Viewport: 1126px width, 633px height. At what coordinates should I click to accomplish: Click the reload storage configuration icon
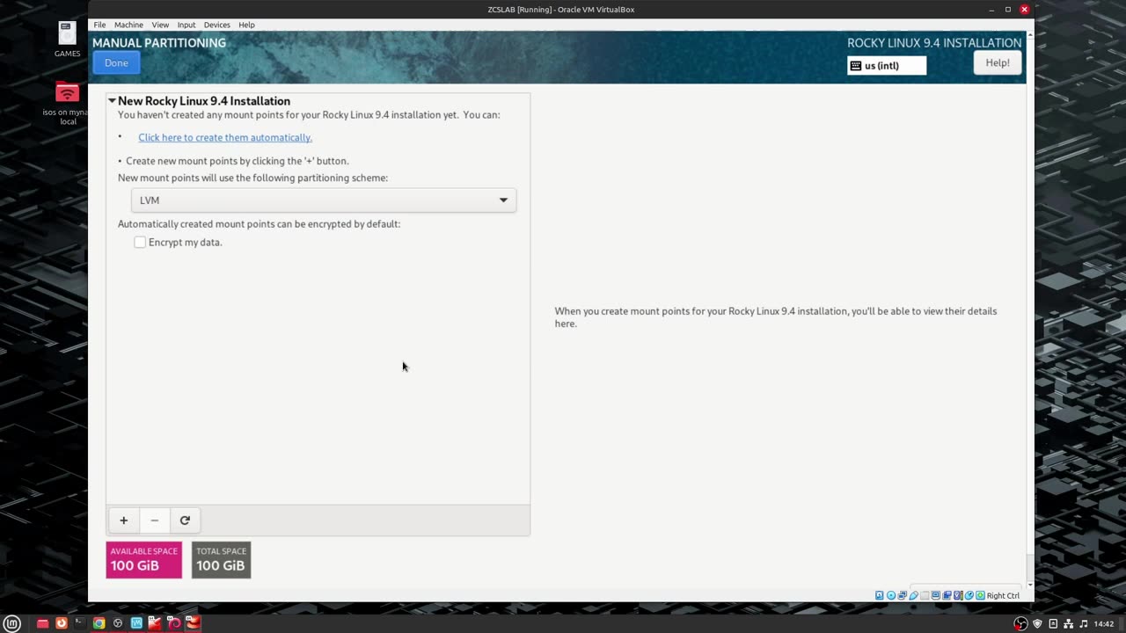click(x=185, y=520)
